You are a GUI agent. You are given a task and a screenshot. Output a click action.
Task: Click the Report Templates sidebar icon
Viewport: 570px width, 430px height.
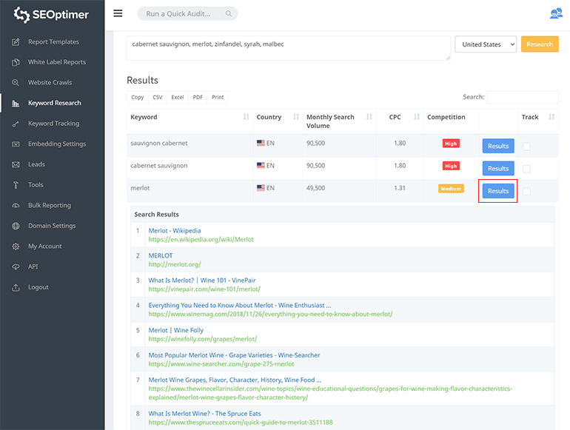(x=16, y=42)
